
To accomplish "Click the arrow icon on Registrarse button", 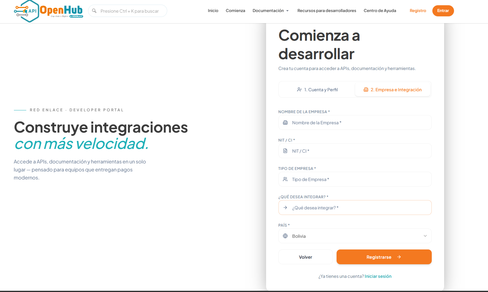I will 399,257.
